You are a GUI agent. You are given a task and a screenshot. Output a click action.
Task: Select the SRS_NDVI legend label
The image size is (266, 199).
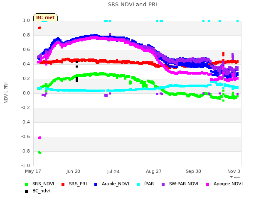pos(43,184)
